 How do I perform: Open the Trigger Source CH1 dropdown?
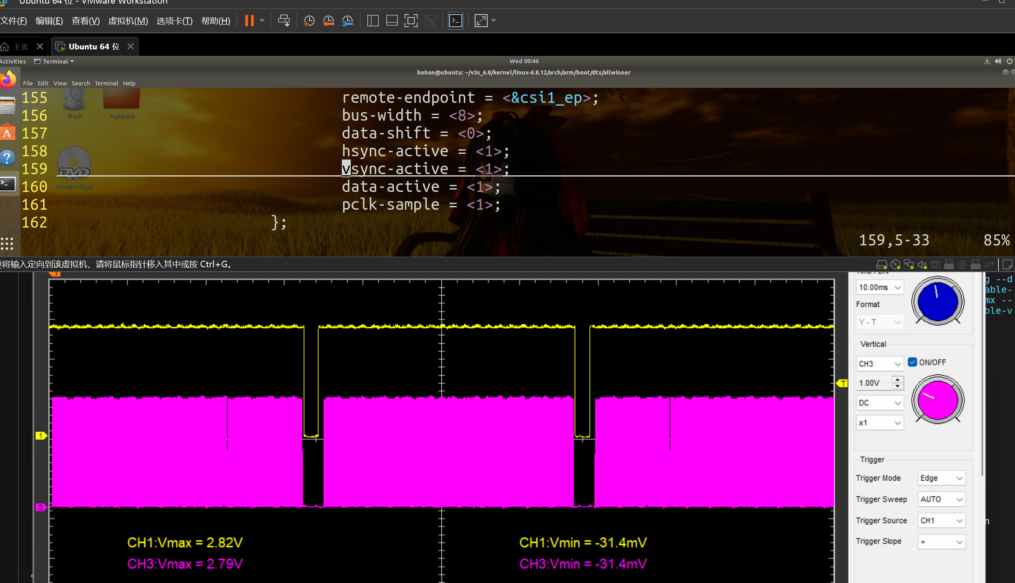point(942,521)
